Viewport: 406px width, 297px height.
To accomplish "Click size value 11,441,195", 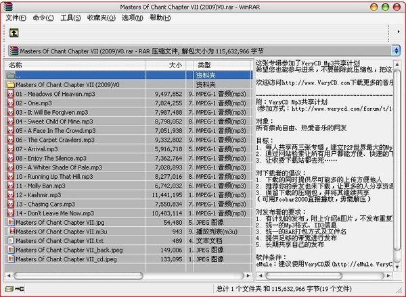I will click(167, 194).
